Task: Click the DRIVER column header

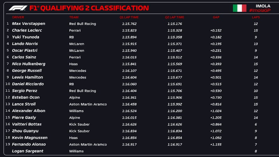Action: (x=18, y=17)
